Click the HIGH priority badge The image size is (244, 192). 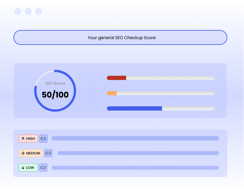(28, 139)
